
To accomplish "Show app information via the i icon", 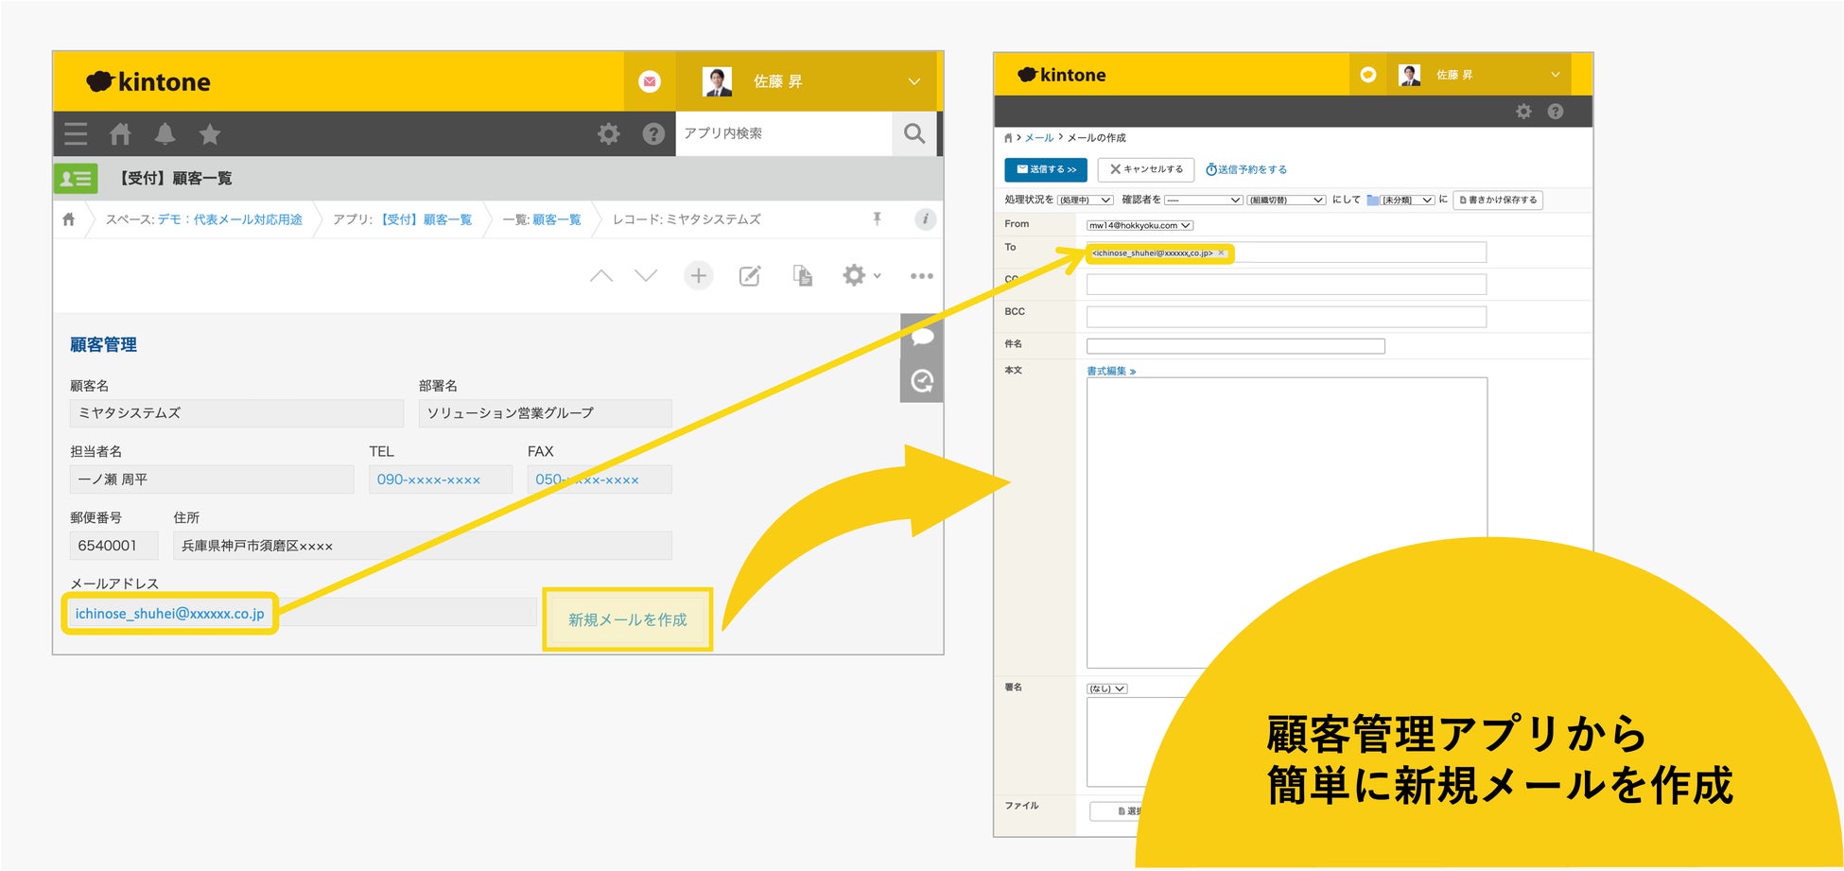I will pyautogui.click(x=925, y=219).
